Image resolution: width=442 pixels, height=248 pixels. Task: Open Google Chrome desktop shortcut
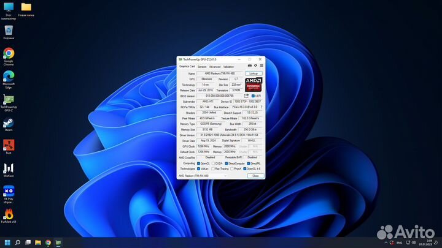[9, 54]
